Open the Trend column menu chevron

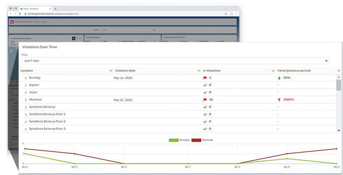339,70
